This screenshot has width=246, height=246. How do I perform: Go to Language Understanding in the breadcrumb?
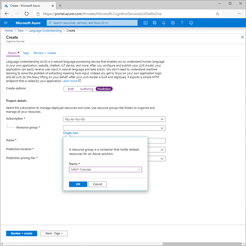point(45,30)
